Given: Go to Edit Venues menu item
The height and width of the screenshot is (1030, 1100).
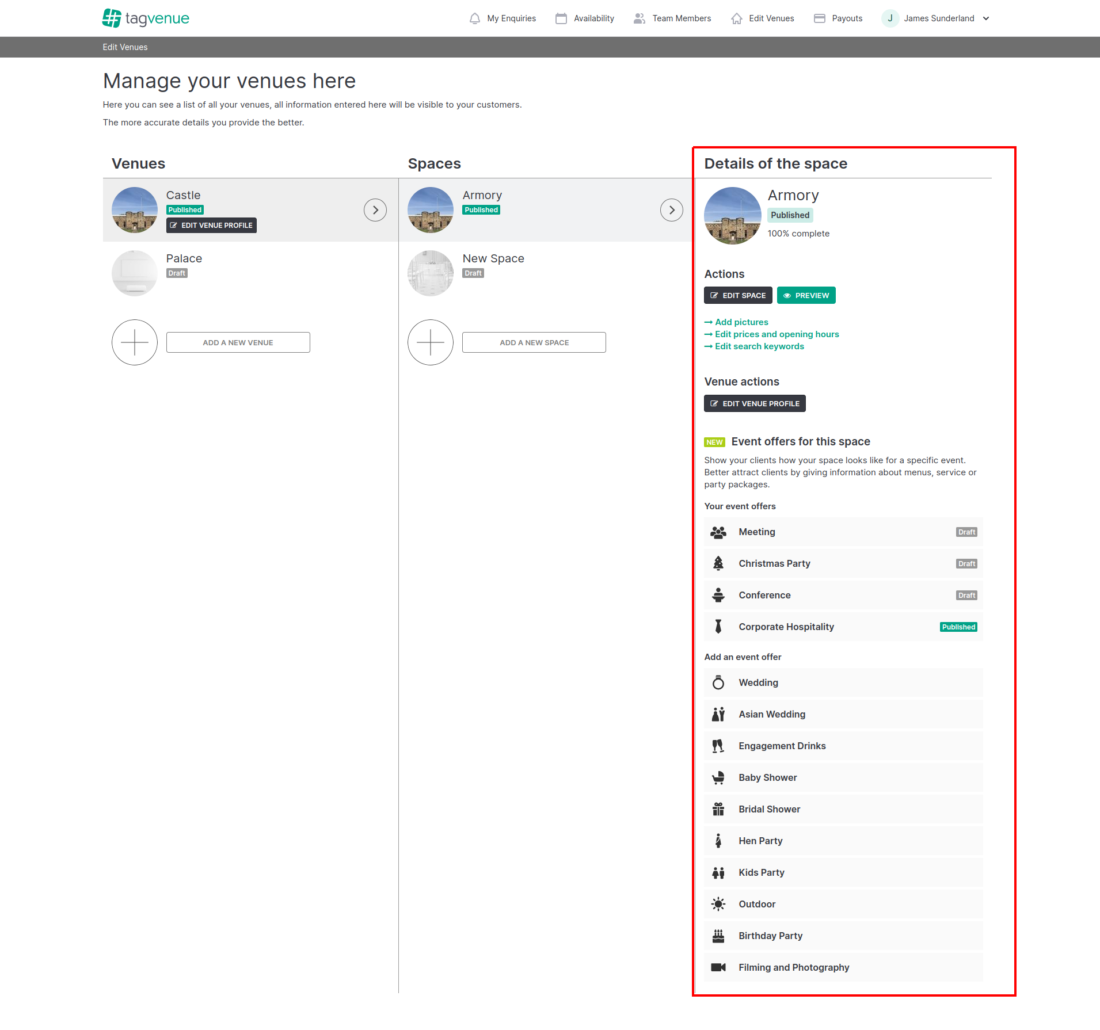Looking at the screenshot, I should point(762,18).
